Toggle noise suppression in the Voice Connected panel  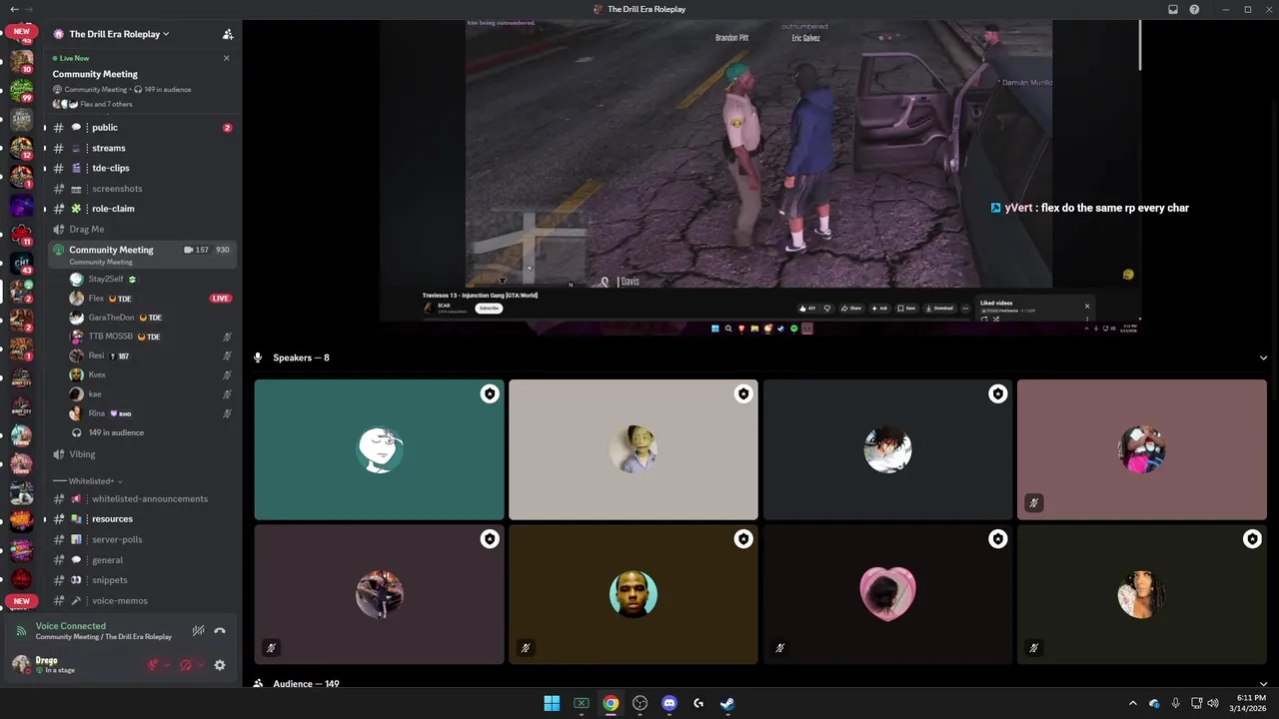pos(198,630)
